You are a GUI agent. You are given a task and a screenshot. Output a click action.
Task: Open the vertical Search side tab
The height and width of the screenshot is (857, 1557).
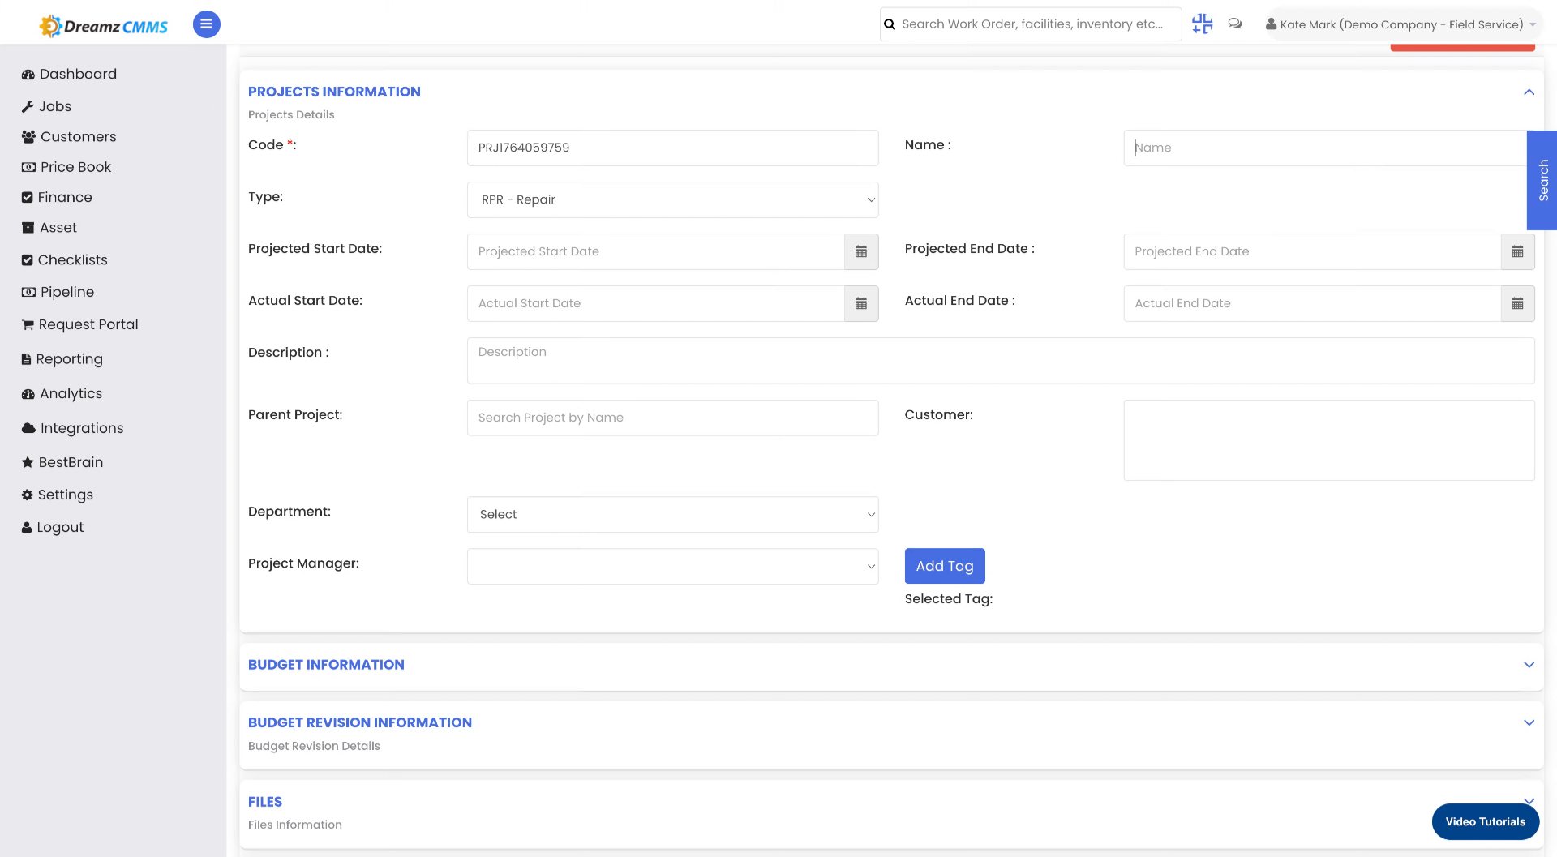(1542, 180)
